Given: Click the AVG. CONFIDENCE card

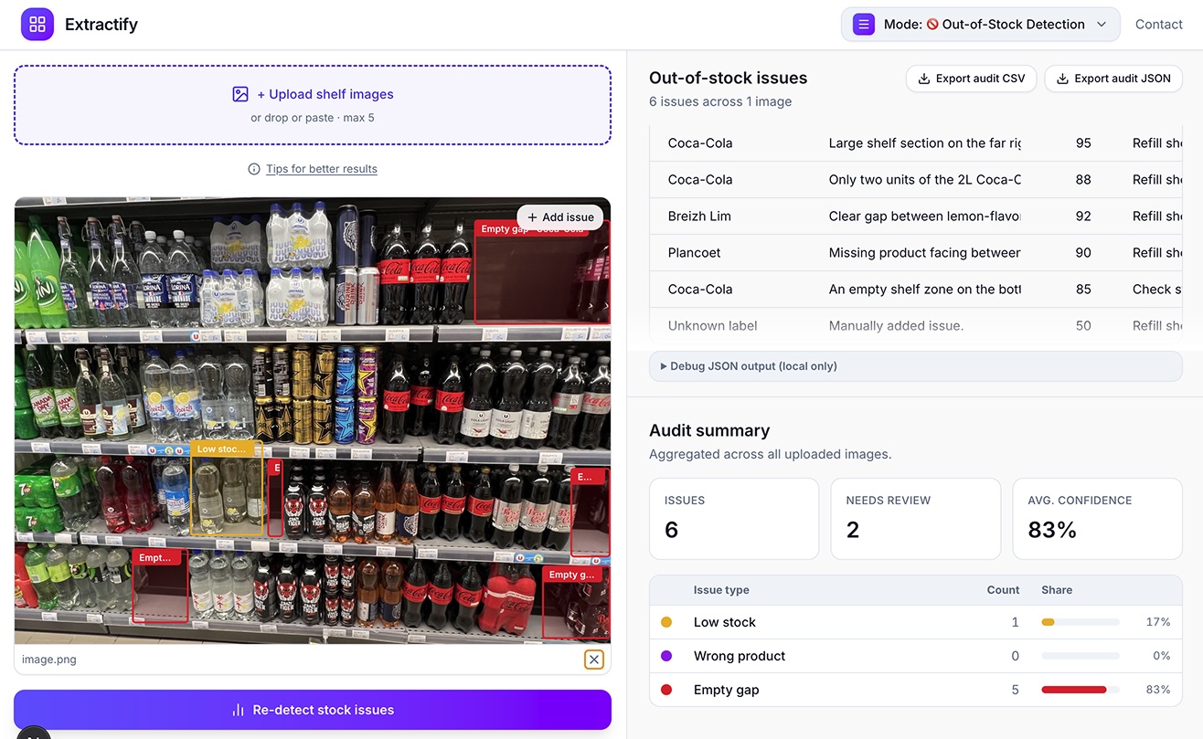Looking at the screenshot, I should click(1098, 519).
